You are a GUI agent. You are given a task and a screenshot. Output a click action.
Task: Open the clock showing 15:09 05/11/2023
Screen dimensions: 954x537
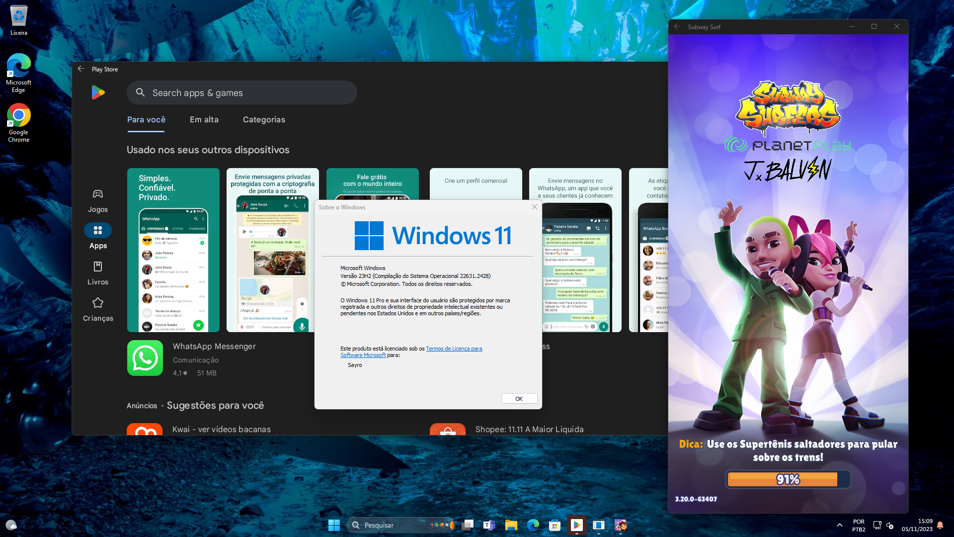pyautogui.click(x=917, y=525)
